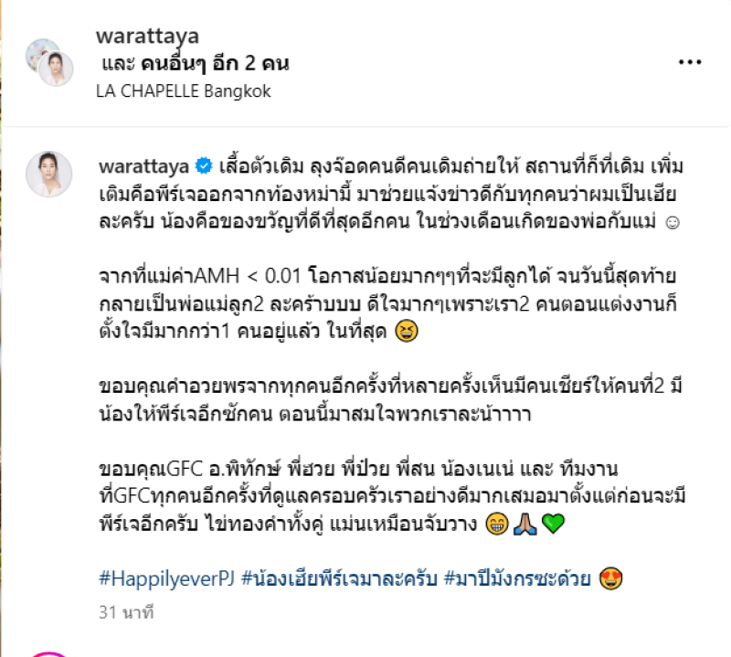Click the heart-eyes emoji after hashtags
The image size is (731, 657).
[610, 578]
